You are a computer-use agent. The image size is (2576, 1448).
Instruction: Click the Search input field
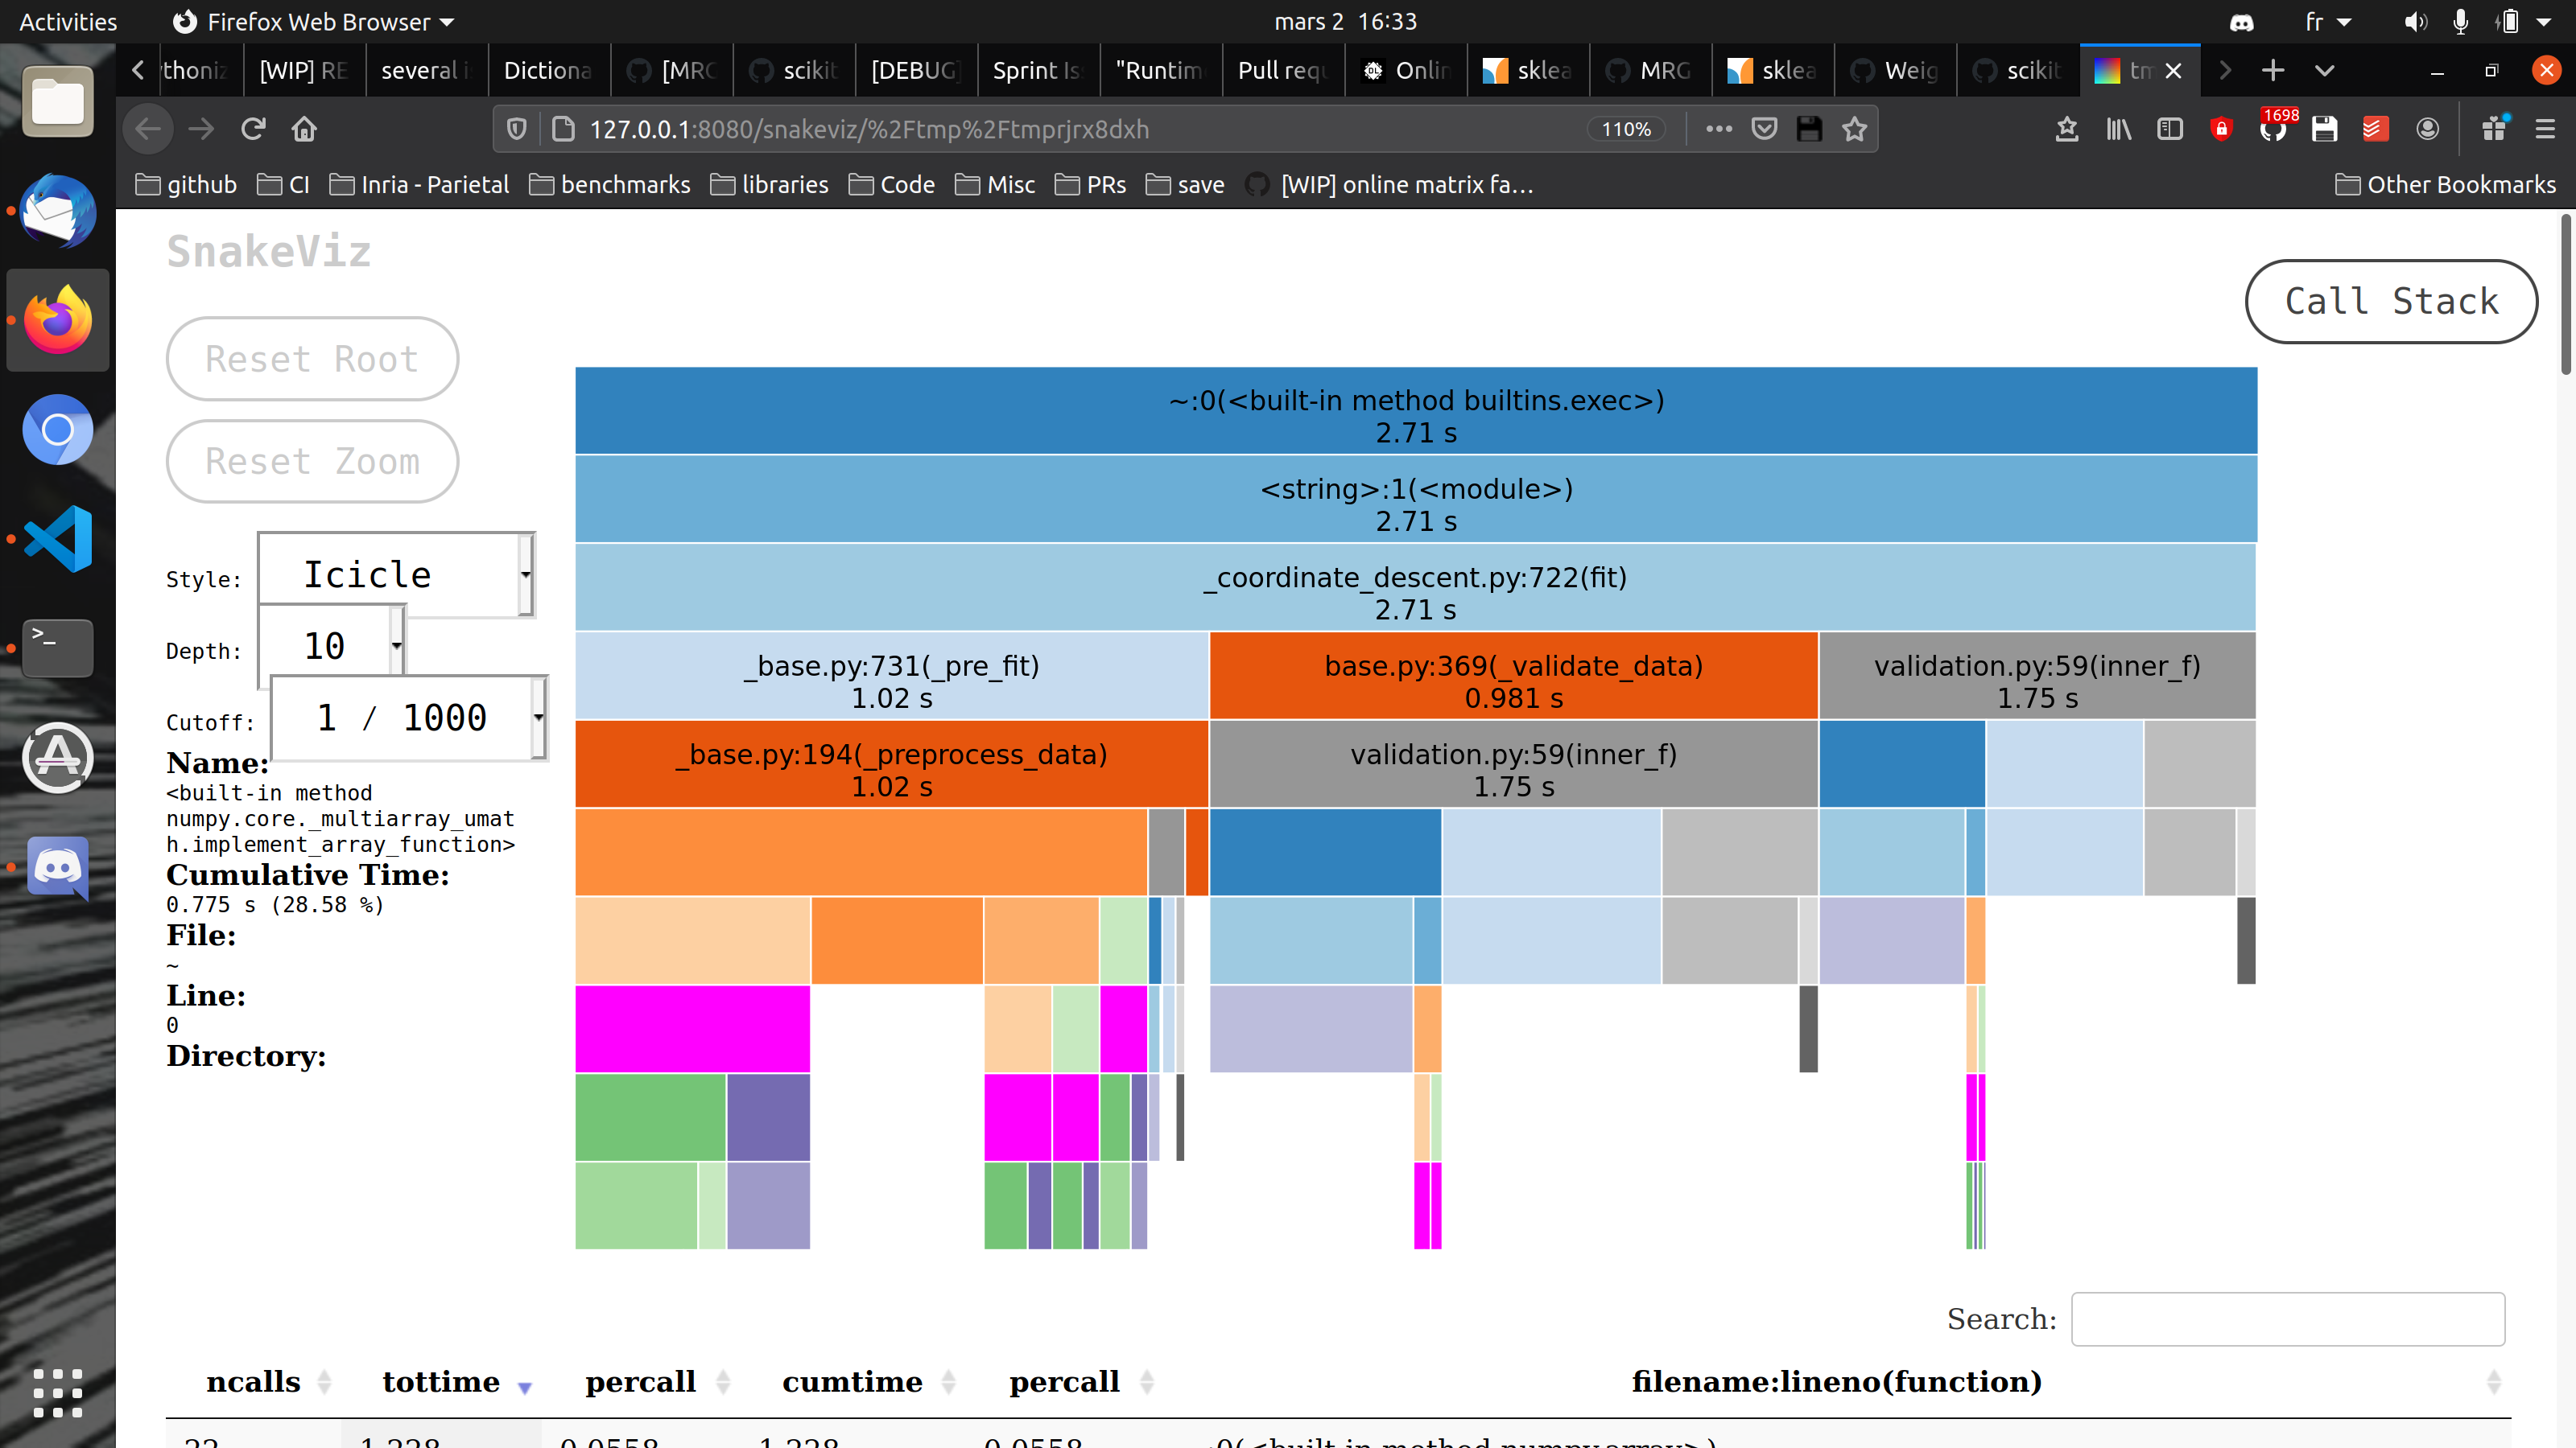click(2287, 1319)
